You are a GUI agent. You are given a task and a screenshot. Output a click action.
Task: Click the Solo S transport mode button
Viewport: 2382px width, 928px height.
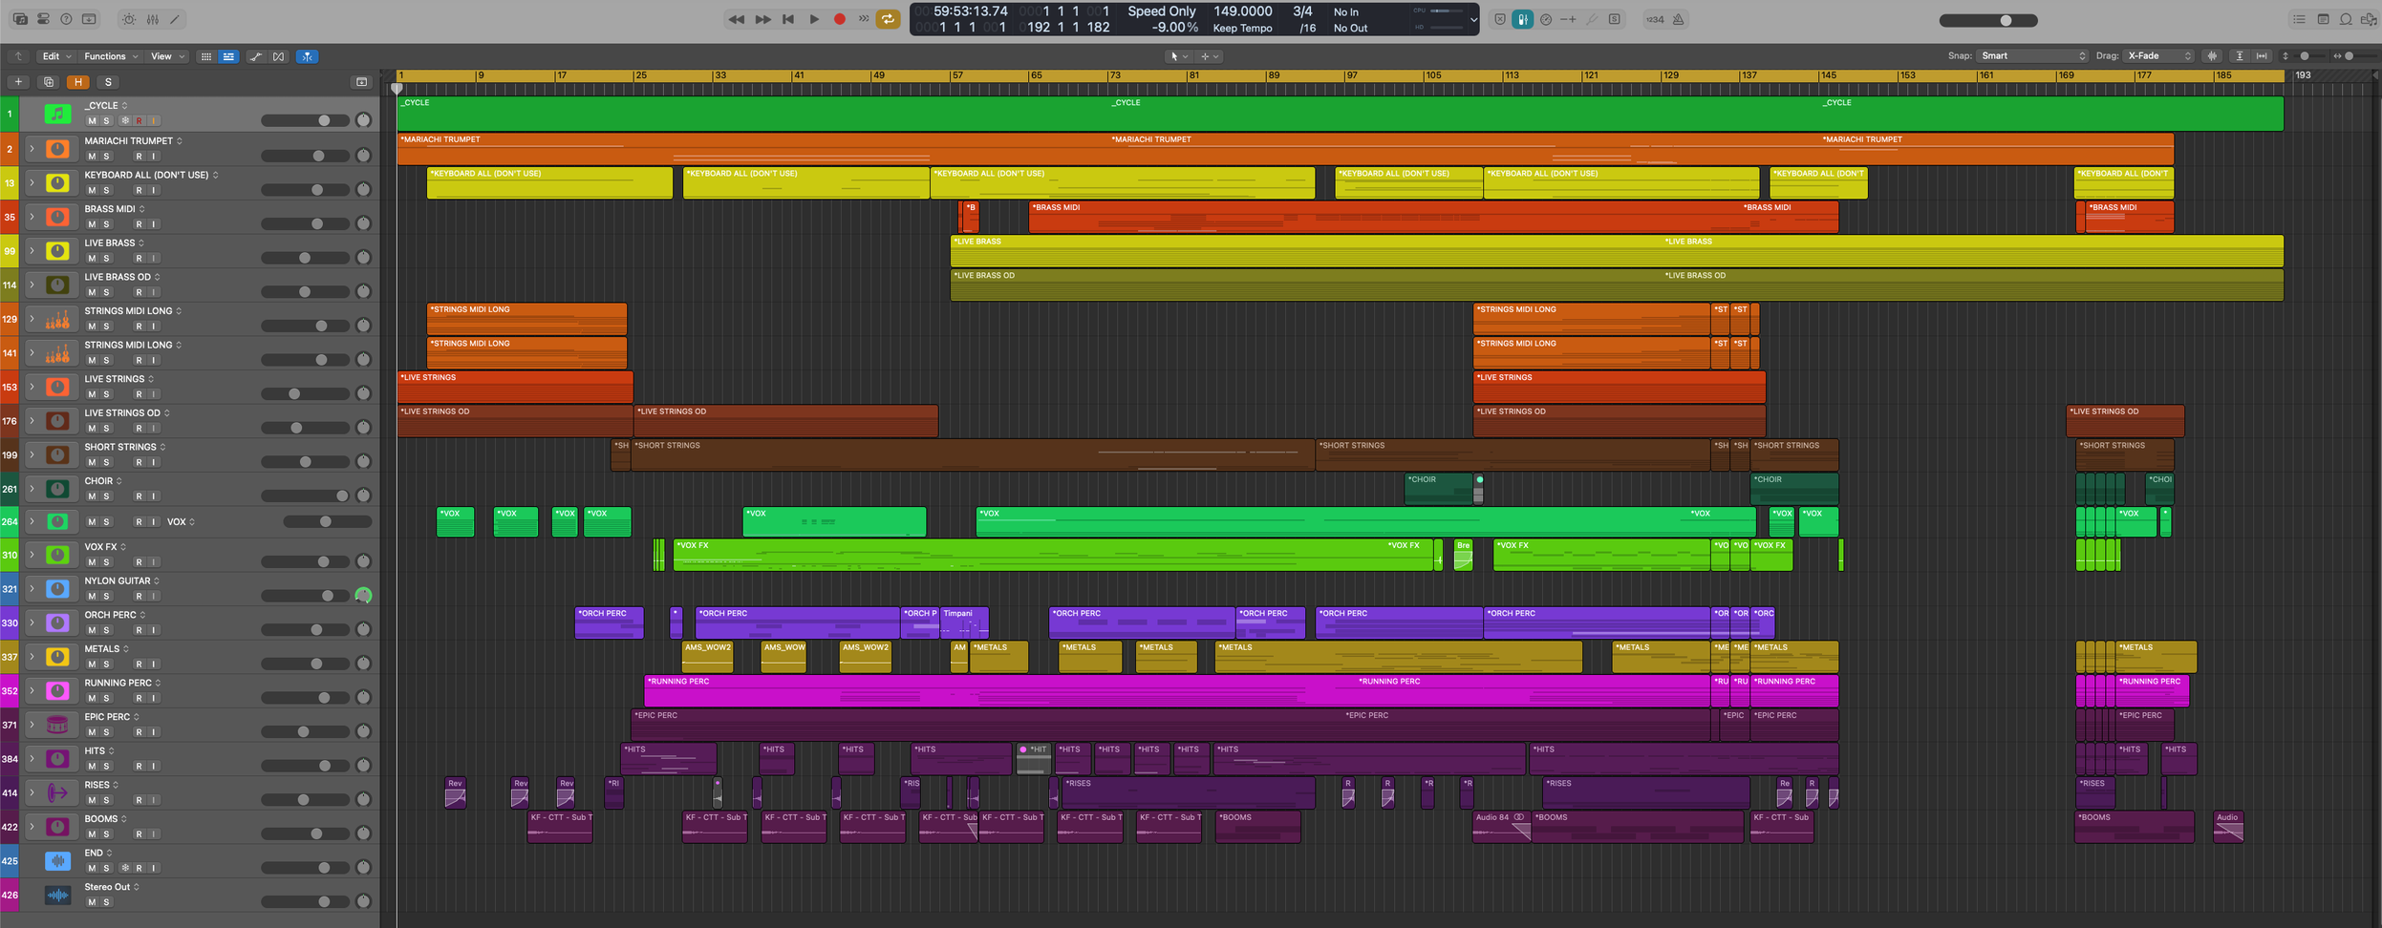[x=1615, y=19]
